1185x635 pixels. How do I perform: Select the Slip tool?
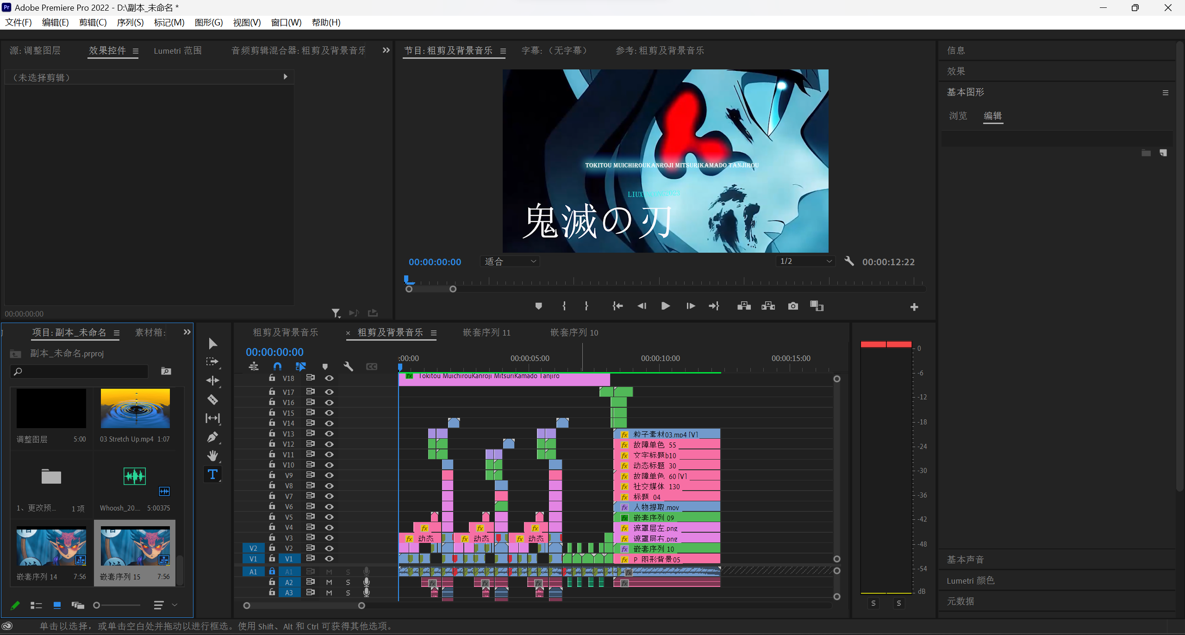pyautogui.click(x=212, y=418)
